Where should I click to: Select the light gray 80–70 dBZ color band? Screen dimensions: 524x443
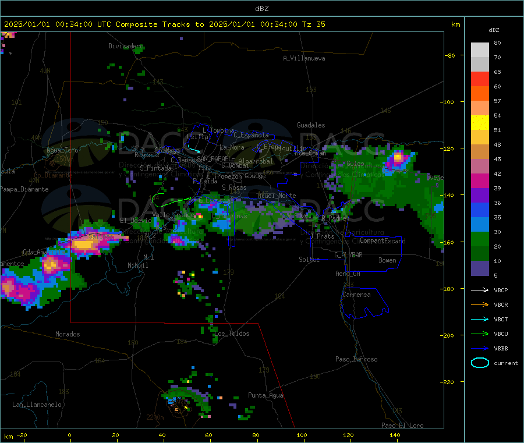point(480,50)
